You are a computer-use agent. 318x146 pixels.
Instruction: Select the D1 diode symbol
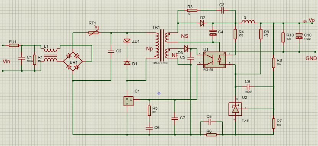coord(127,63)
